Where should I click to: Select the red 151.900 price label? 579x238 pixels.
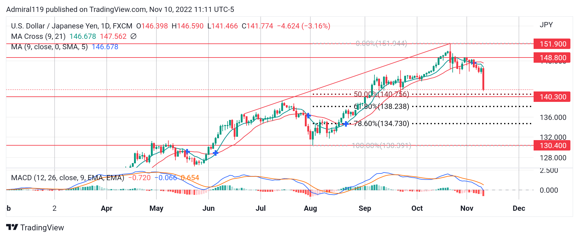coord(552,44)
